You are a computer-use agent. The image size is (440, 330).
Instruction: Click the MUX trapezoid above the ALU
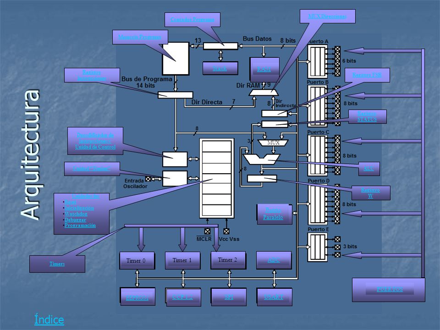273,143
